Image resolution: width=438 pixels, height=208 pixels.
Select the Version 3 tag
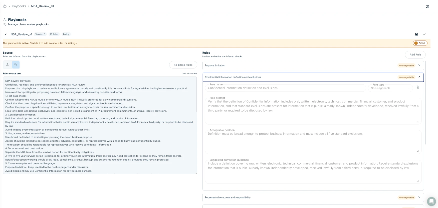40,34
